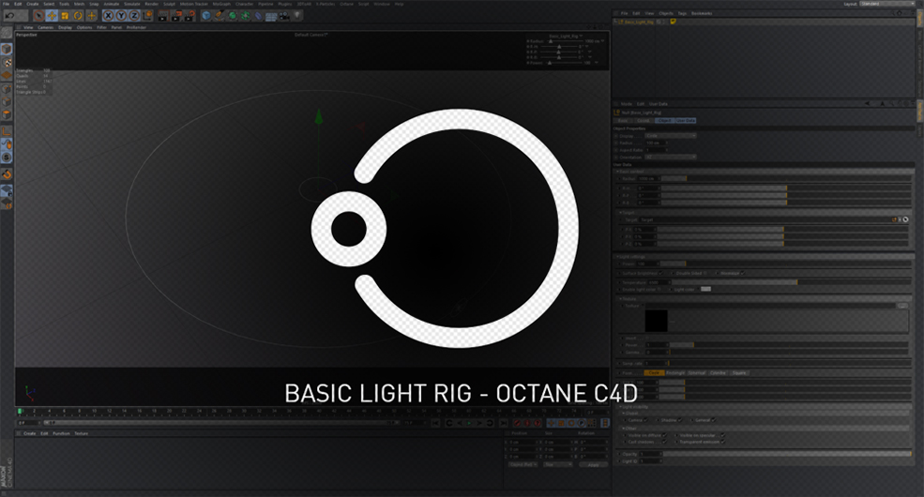Click the black texture preview thumbnail
Image resolution: width=924 pixels, height=497 pixels.
(656, 321)
